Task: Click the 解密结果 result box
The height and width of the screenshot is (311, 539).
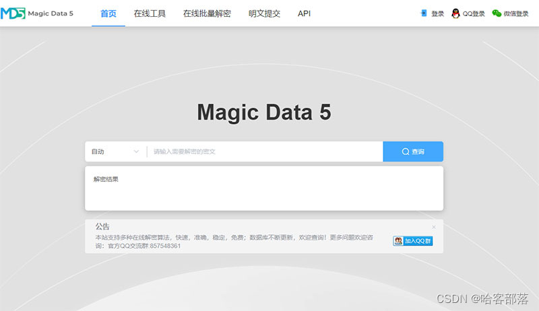Action: click(264, 188)
